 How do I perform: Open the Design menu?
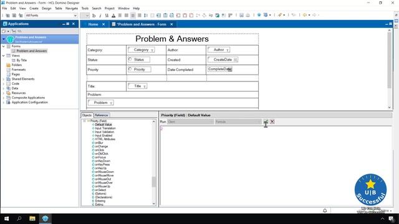46,8
